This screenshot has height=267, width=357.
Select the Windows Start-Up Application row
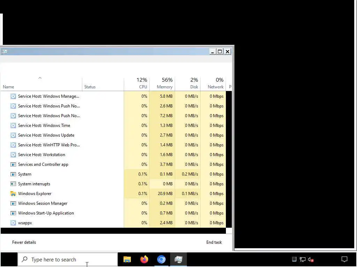(113, 213)
